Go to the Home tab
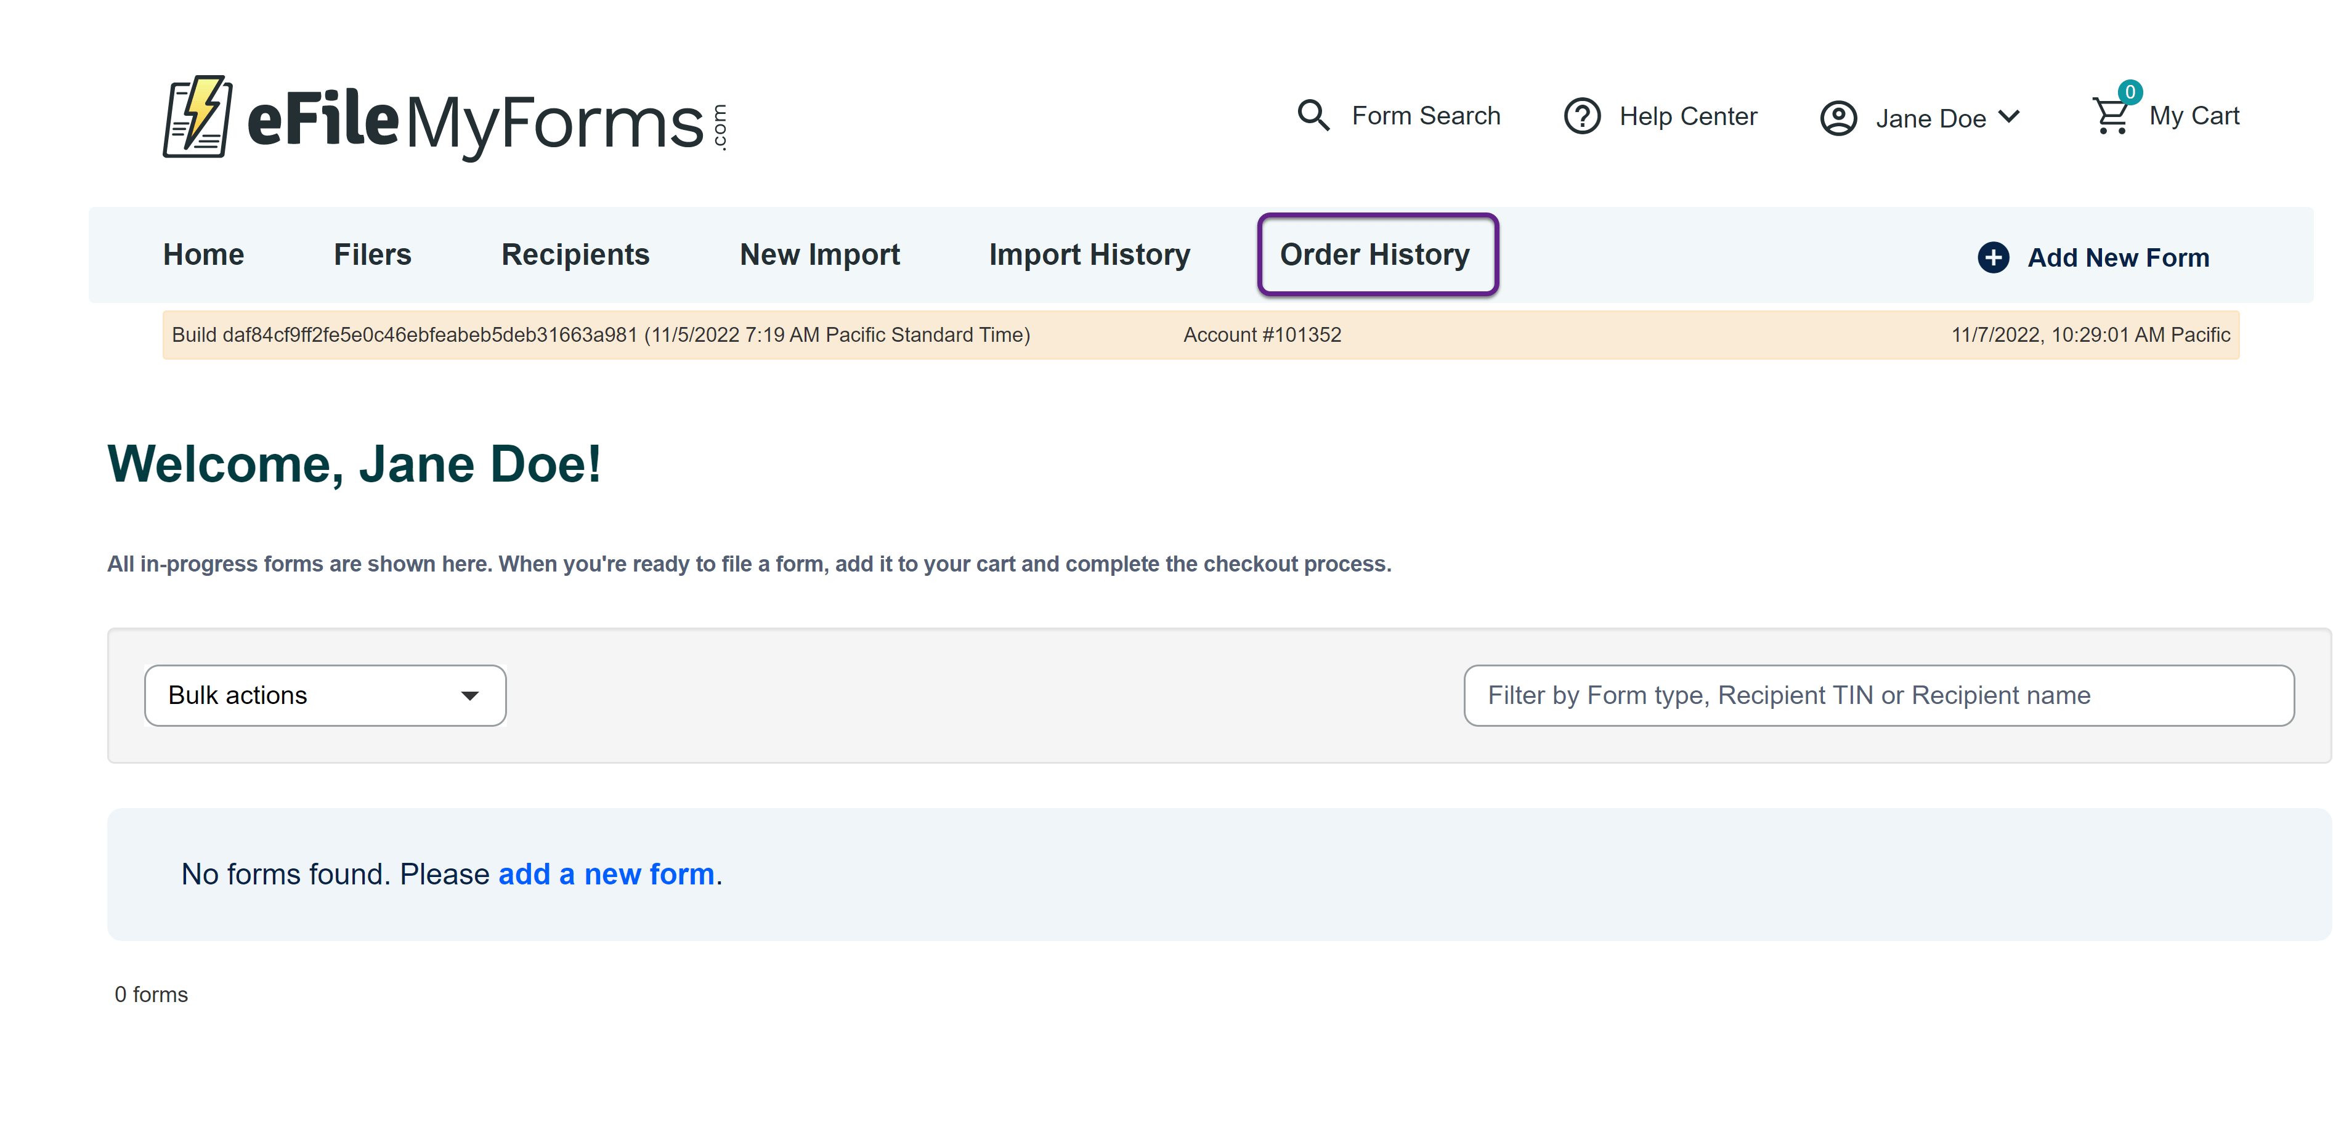 pyautogui.click(x=203, y=254)
